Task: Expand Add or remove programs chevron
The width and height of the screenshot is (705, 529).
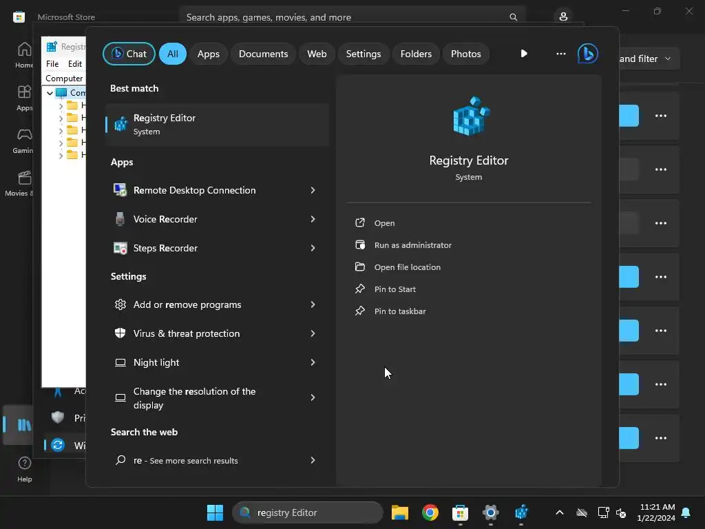Action: (313, 304)
